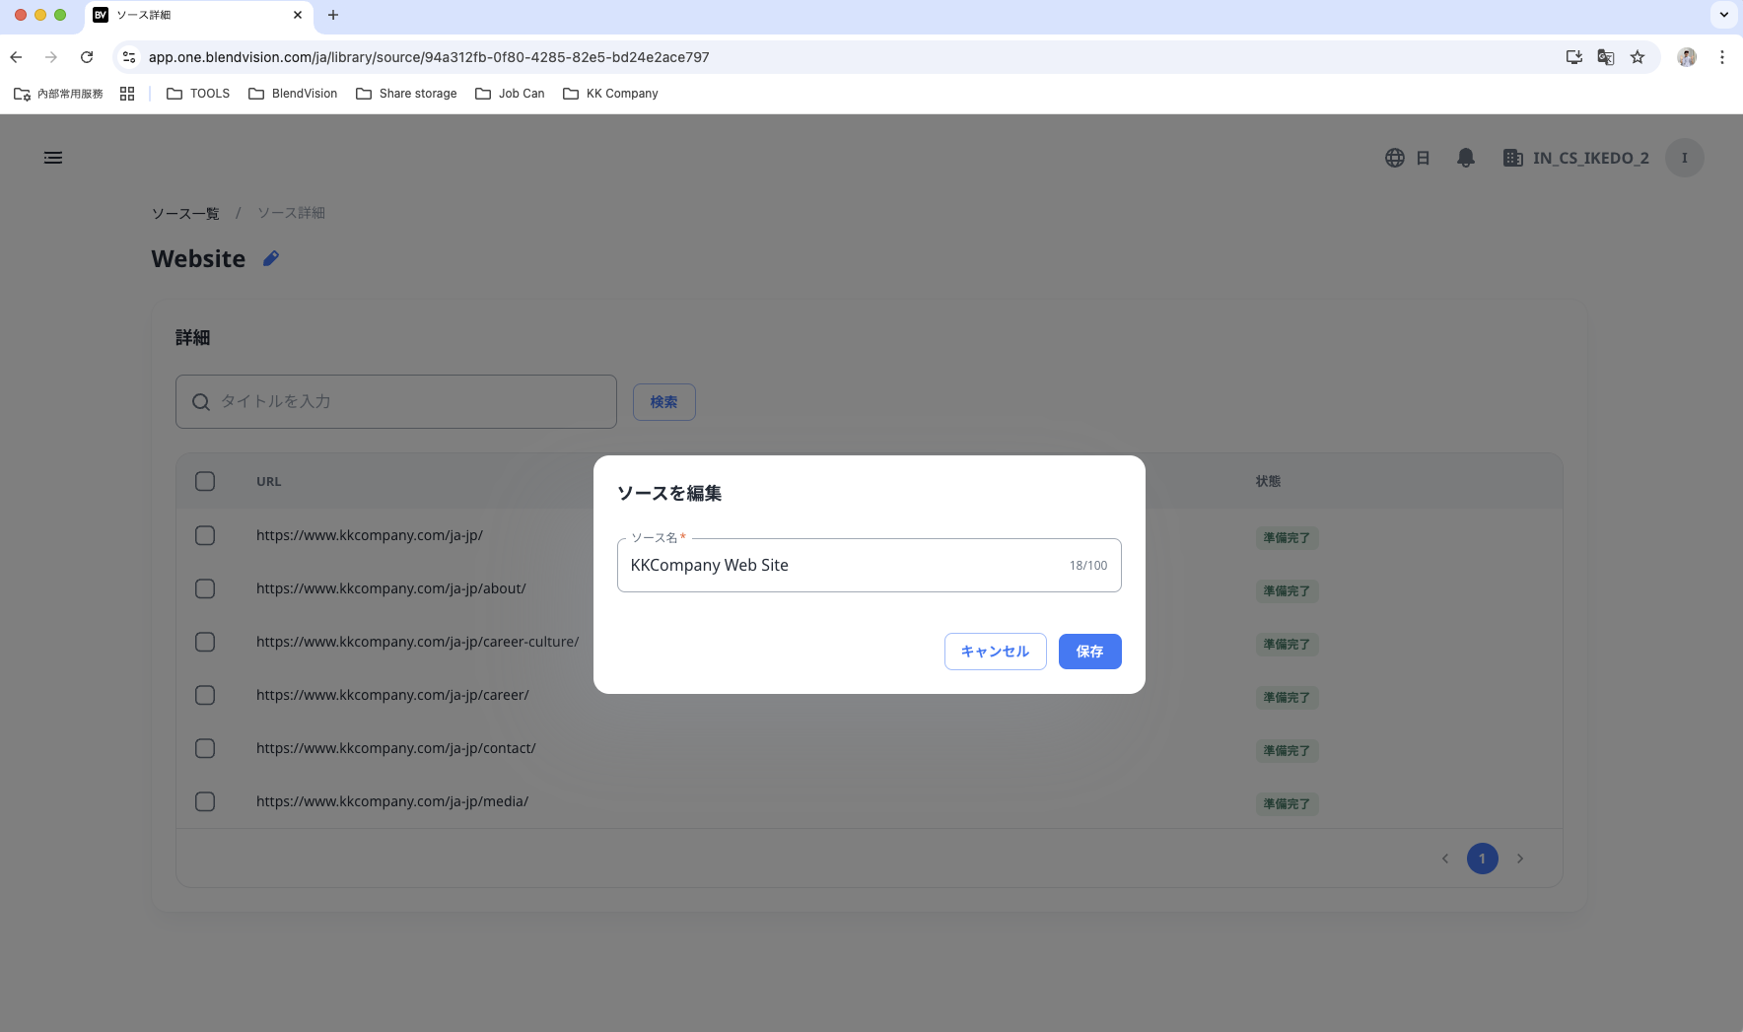Click the ソースを編集 dialog title
Screen dimensions: 1743x1032
click(x=669, y=493)
